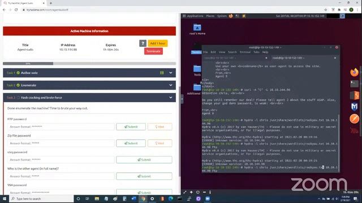Open Zoom from the Windows taskbar
The height and width of the screenshot is (203, 362).
pyautogui.click(x=208, y=198)
